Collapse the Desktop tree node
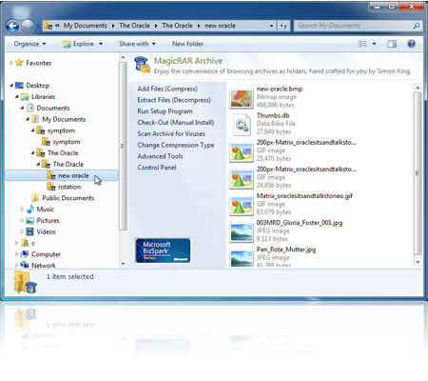 point(11,86)
